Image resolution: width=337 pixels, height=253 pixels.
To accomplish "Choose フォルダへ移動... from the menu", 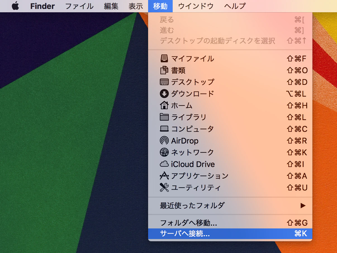I will [x=230, y=223].
